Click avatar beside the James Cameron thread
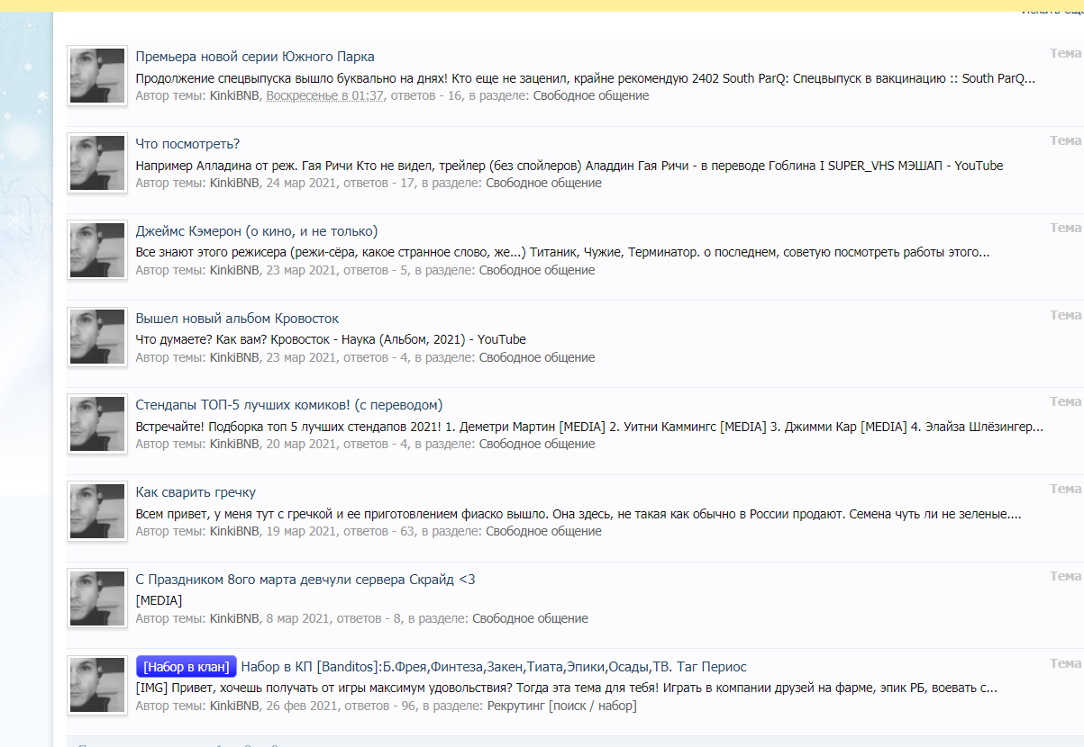 (97, 250)
